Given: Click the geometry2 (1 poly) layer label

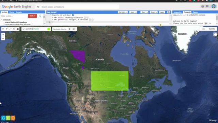Looking at the screenshot, I should 32,29.
